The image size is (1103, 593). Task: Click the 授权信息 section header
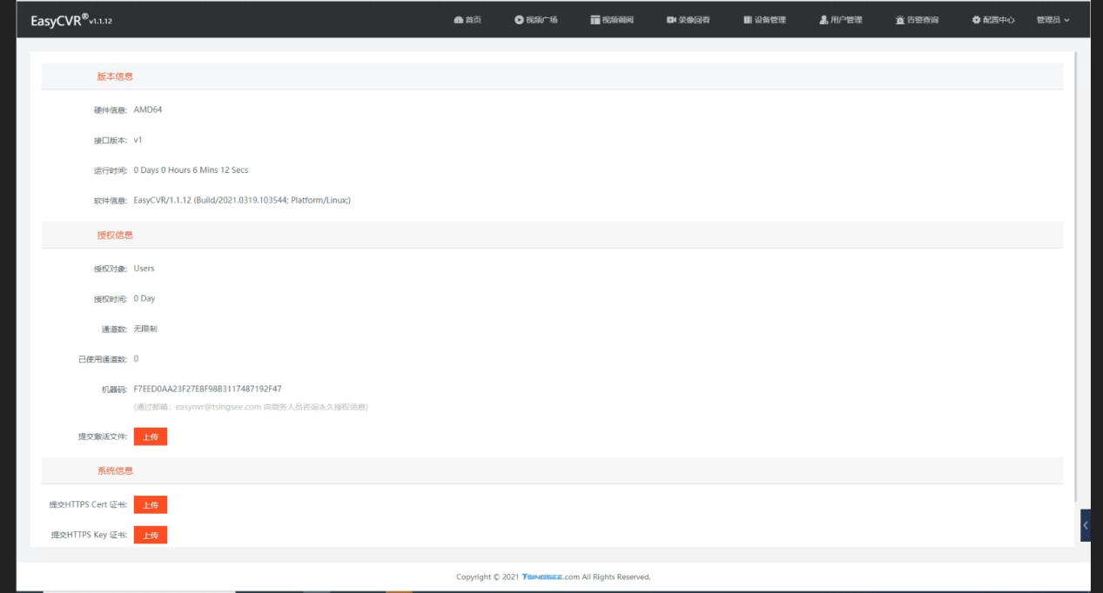click(x=115, y=235)
